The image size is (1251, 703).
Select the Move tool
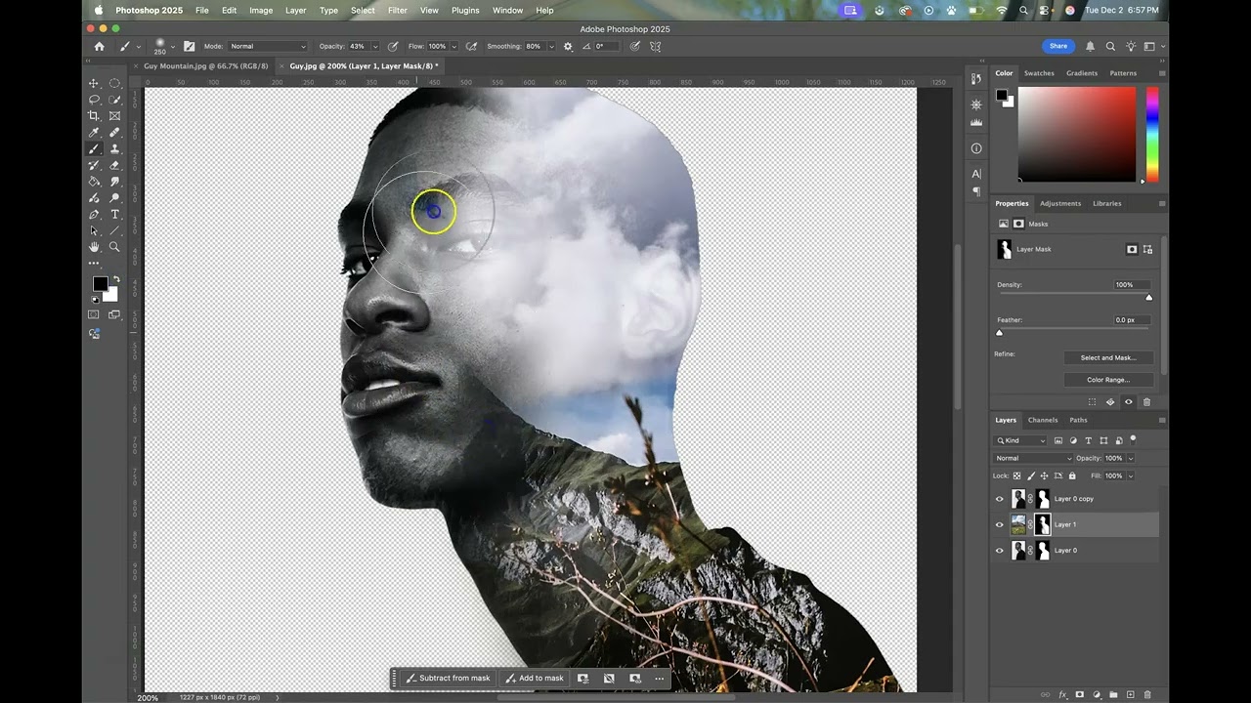pos(94,83)
